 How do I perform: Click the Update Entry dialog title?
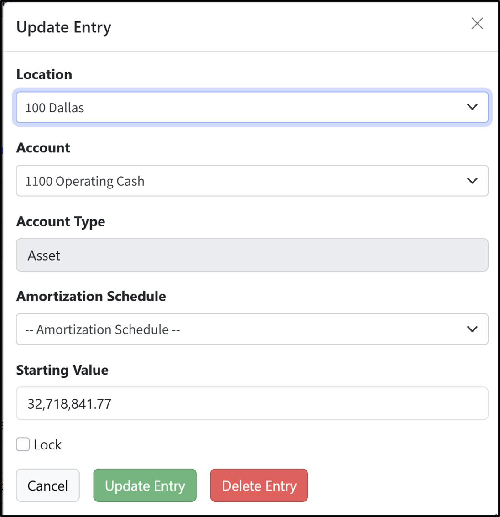point(64,27)
